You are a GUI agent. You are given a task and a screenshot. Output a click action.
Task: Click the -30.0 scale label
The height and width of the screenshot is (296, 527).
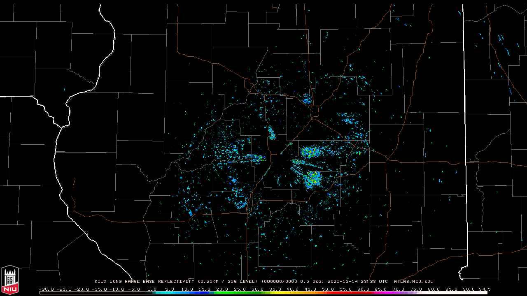click(46, 289)
